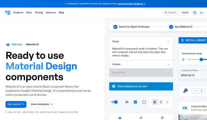Turn off the enabled blue switch
This screenshot has width=207, height=120.
click(114, 102)
